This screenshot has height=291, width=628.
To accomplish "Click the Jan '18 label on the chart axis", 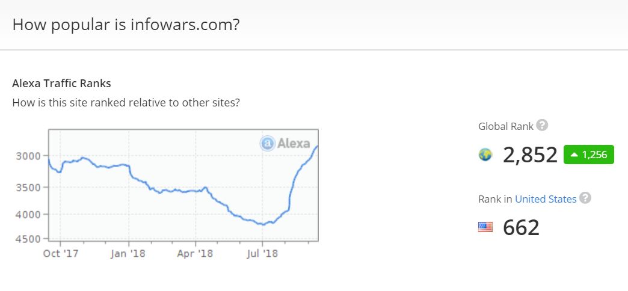I will tap(128, 254).
